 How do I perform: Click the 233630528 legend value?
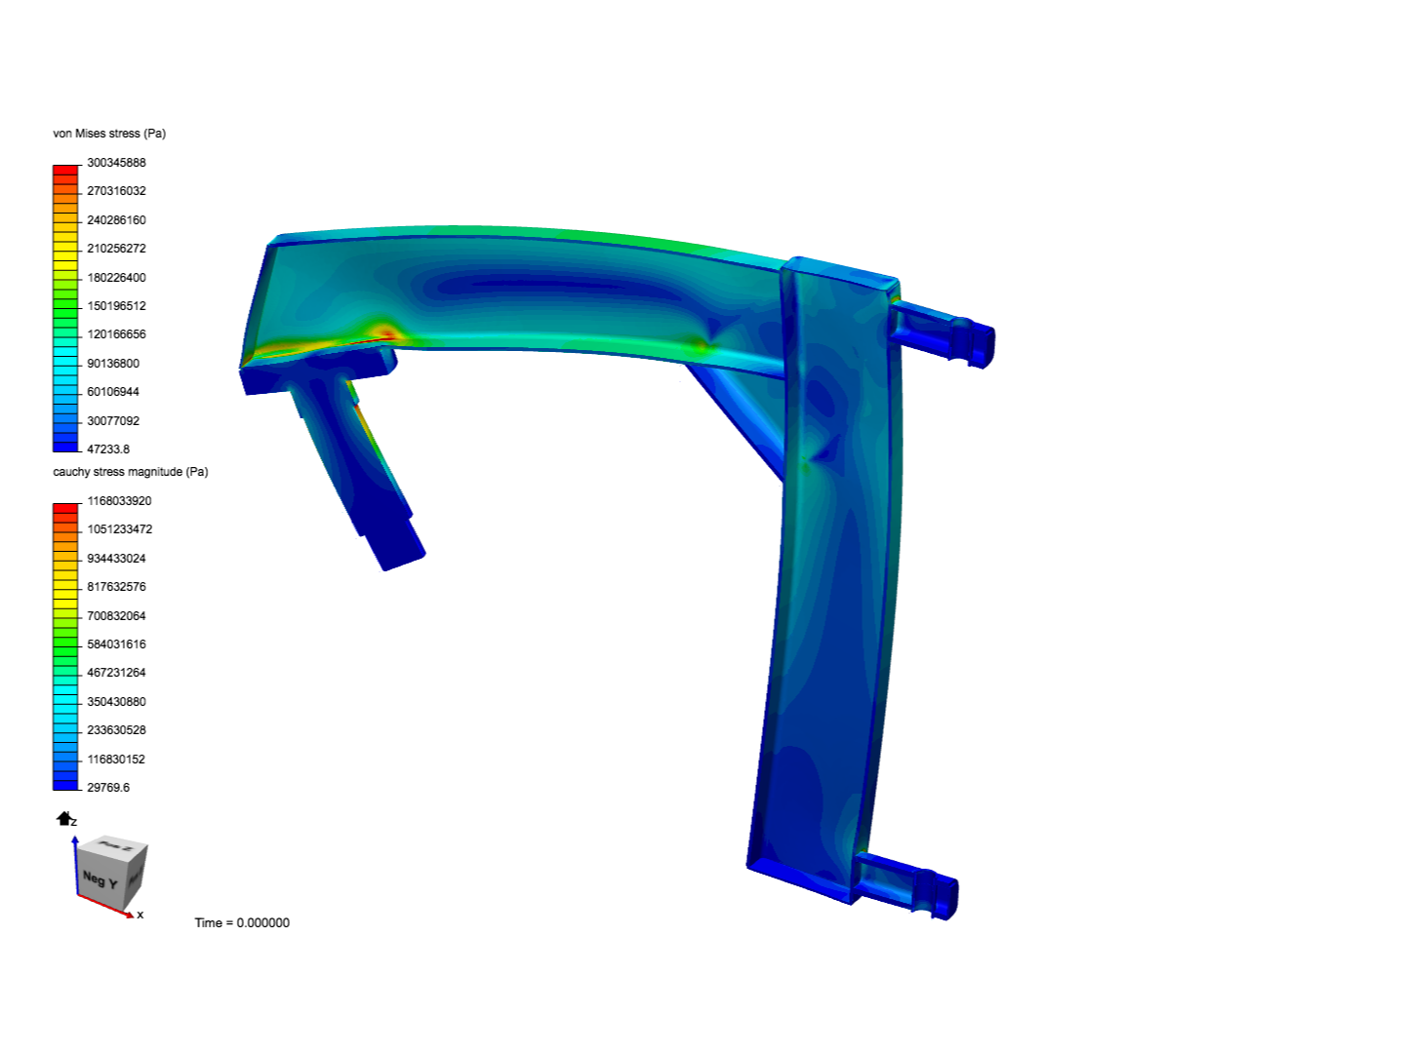[116, 730]
